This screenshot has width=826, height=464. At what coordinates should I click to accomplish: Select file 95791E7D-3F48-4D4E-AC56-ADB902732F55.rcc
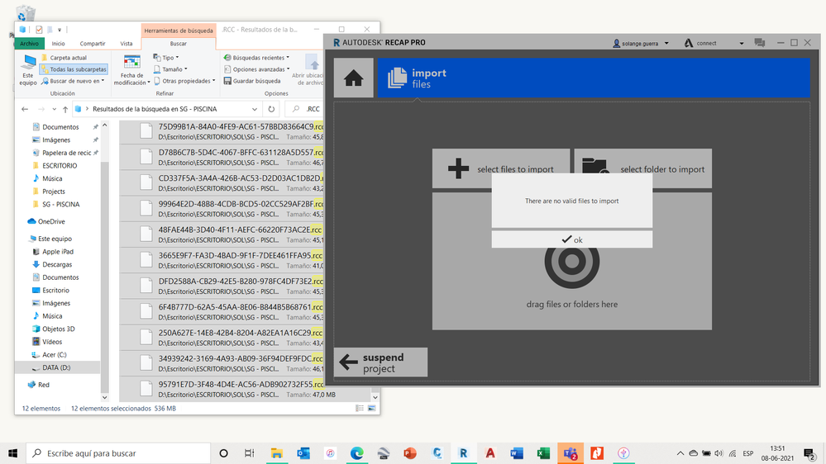[x=246, y=390]
